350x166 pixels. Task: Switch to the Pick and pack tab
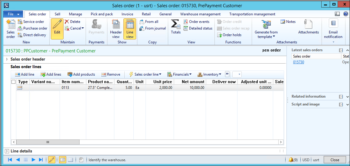point(102,14)
